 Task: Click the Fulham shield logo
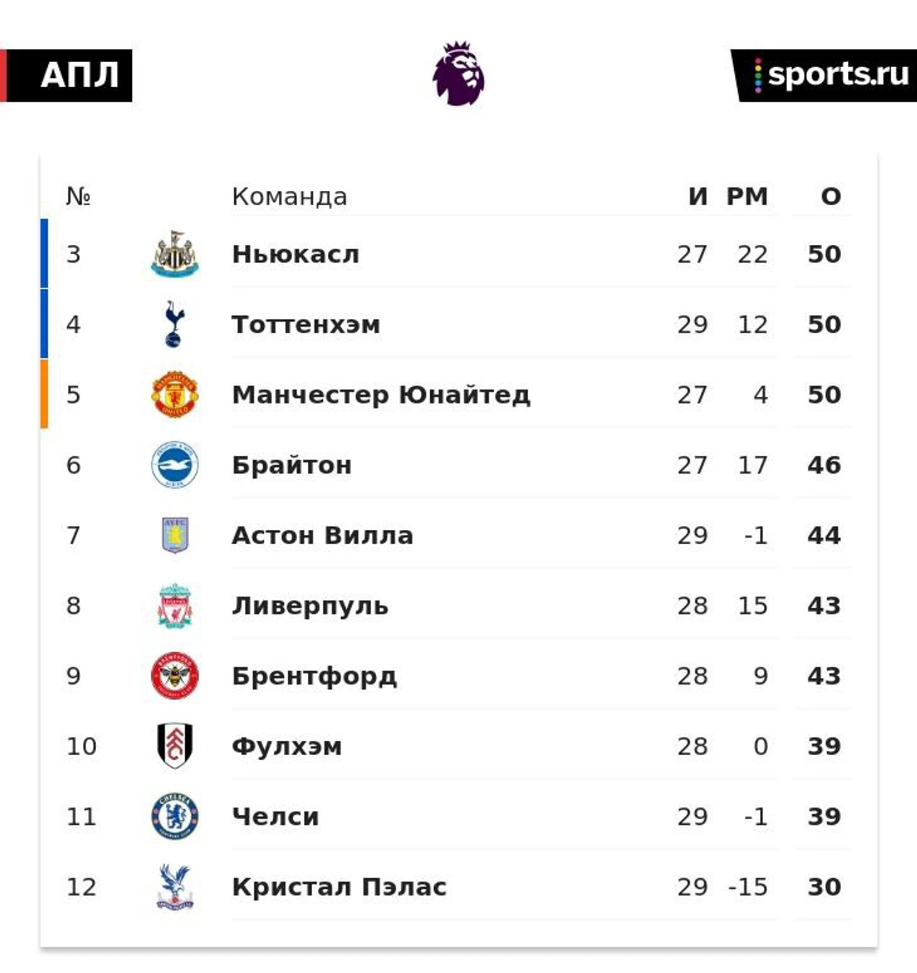(x=175, y=746)
